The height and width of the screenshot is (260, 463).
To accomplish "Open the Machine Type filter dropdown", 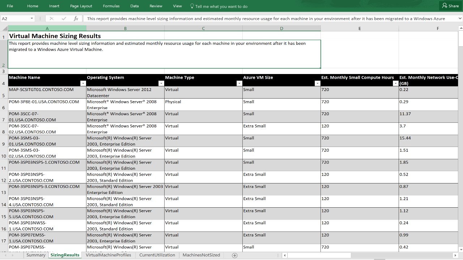I will pyautogui.click(x=239, y=83).
